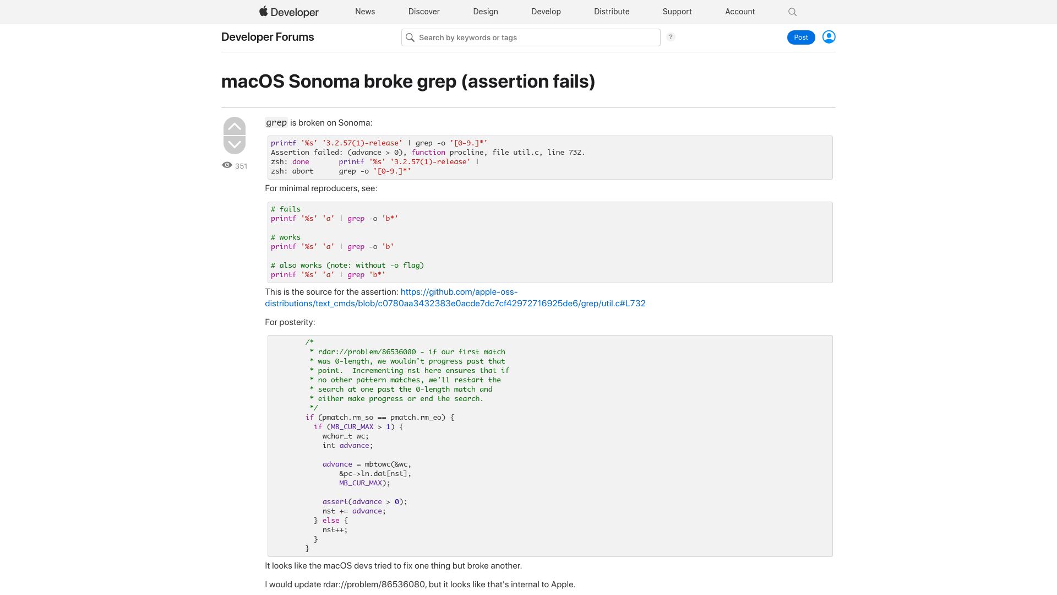The image size is (1057, 595).
Task: Open the Discover menu
Action: coord(424,12)
